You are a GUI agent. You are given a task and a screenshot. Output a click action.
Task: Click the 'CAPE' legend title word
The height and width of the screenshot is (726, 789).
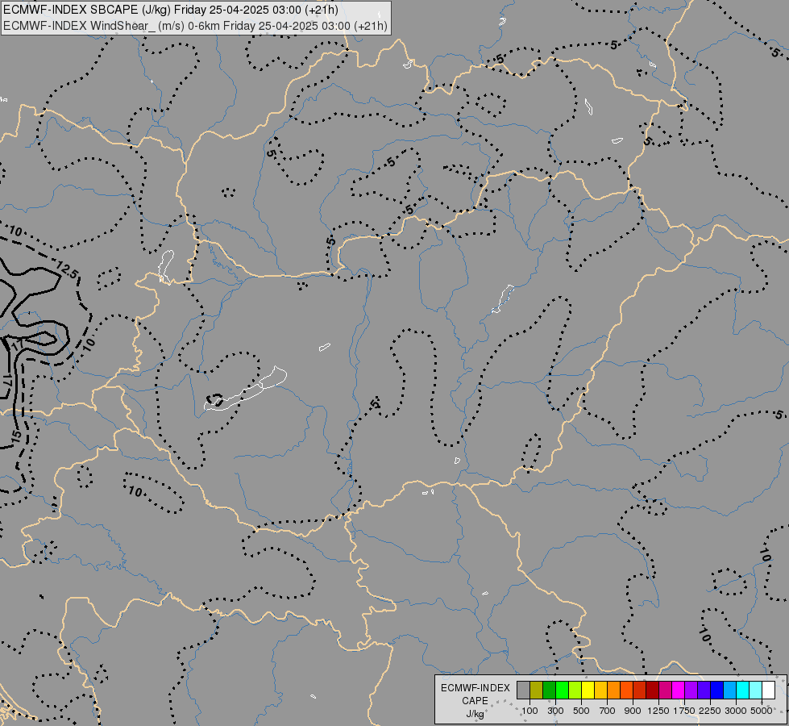(x=475, y=701)
